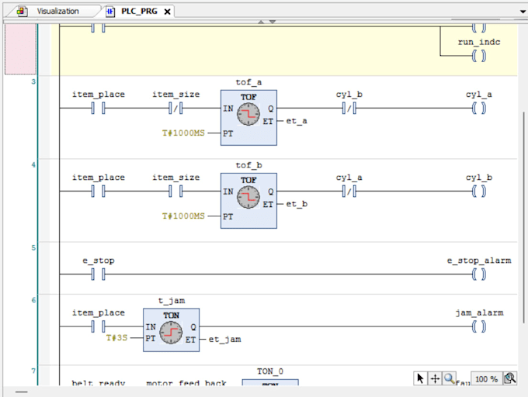Select the run_indc coil
This screenshot has width=528, height=397.
tap(478, 56)
